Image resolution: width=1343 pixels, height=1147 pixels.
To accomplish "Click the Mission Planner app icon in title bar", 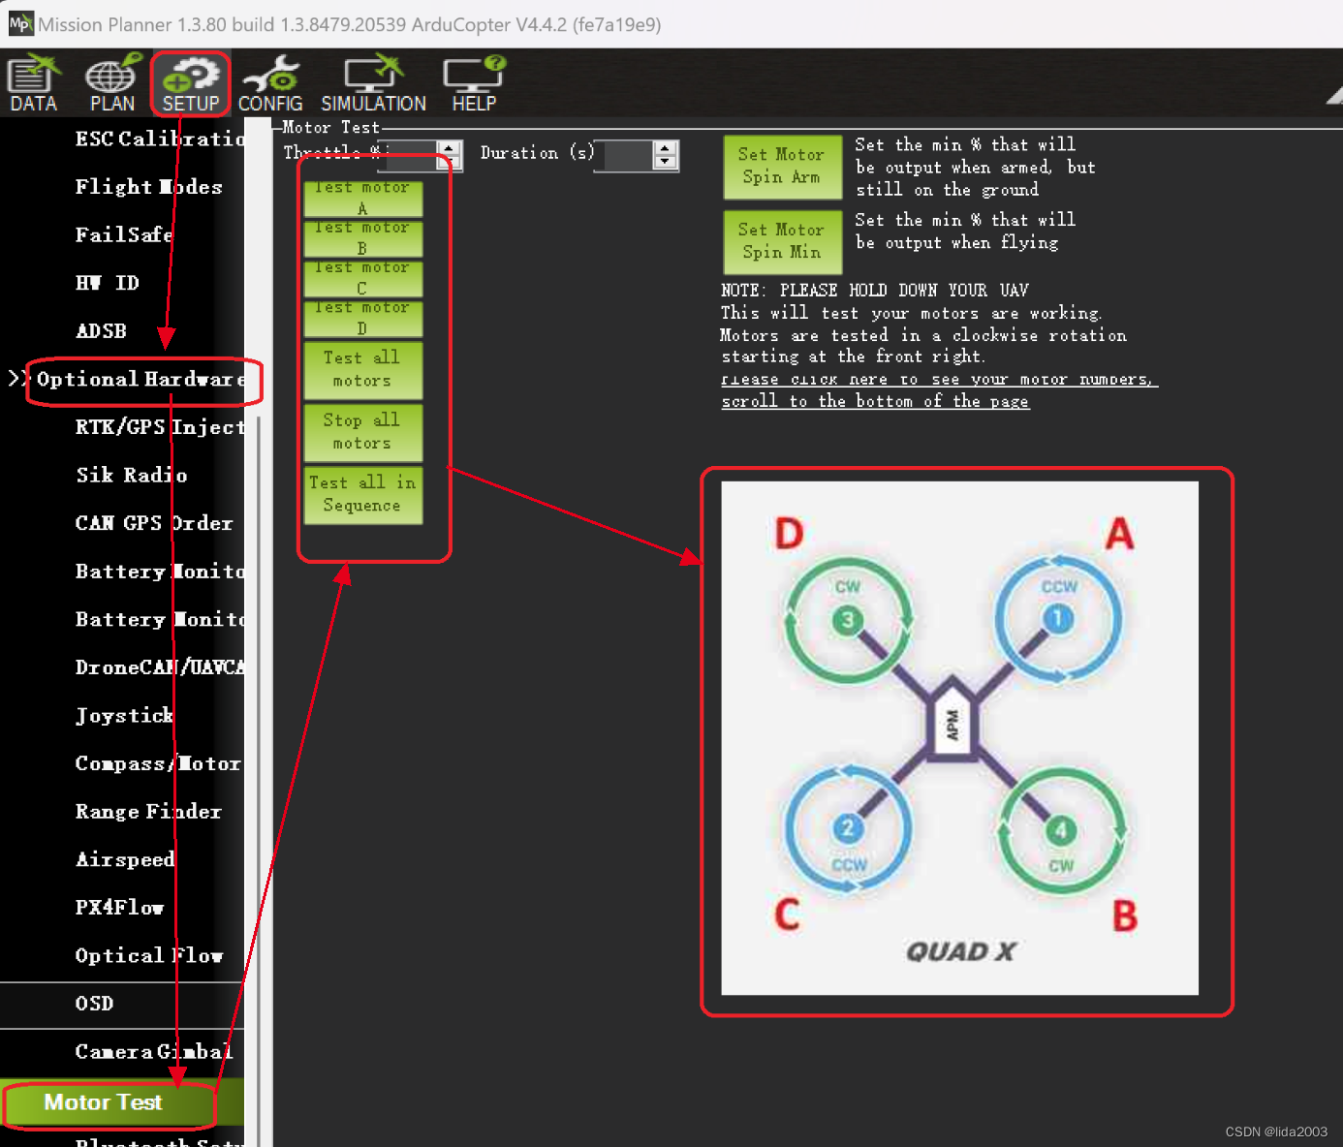I will [x=20, y=23].
